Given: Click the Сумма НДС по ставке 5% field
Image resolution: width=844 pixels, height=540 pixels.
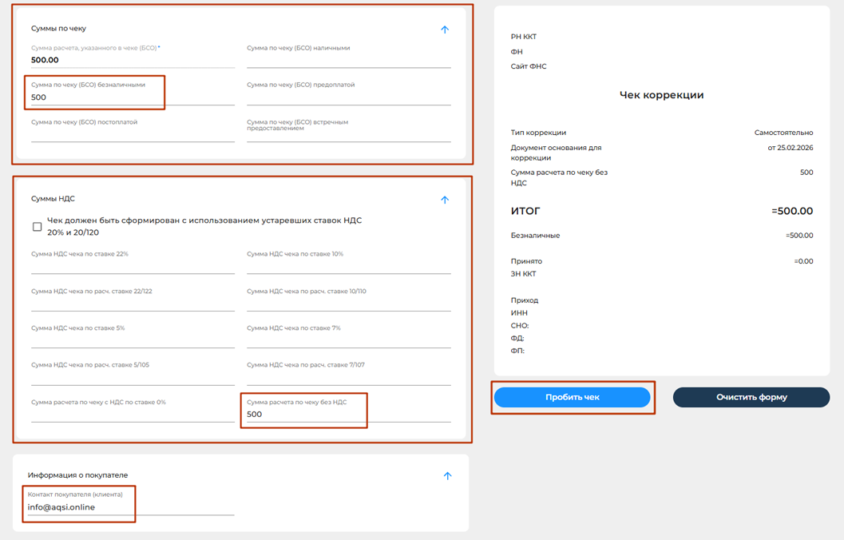Looking at the screenshot, I should click(133, 341).
